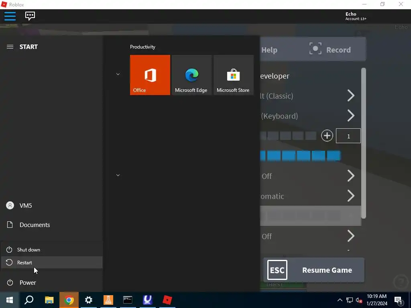The width and height of the screenshot is (411, 308).
Task: Open Documents from Start menu
Action: click(x=51, y=225)
